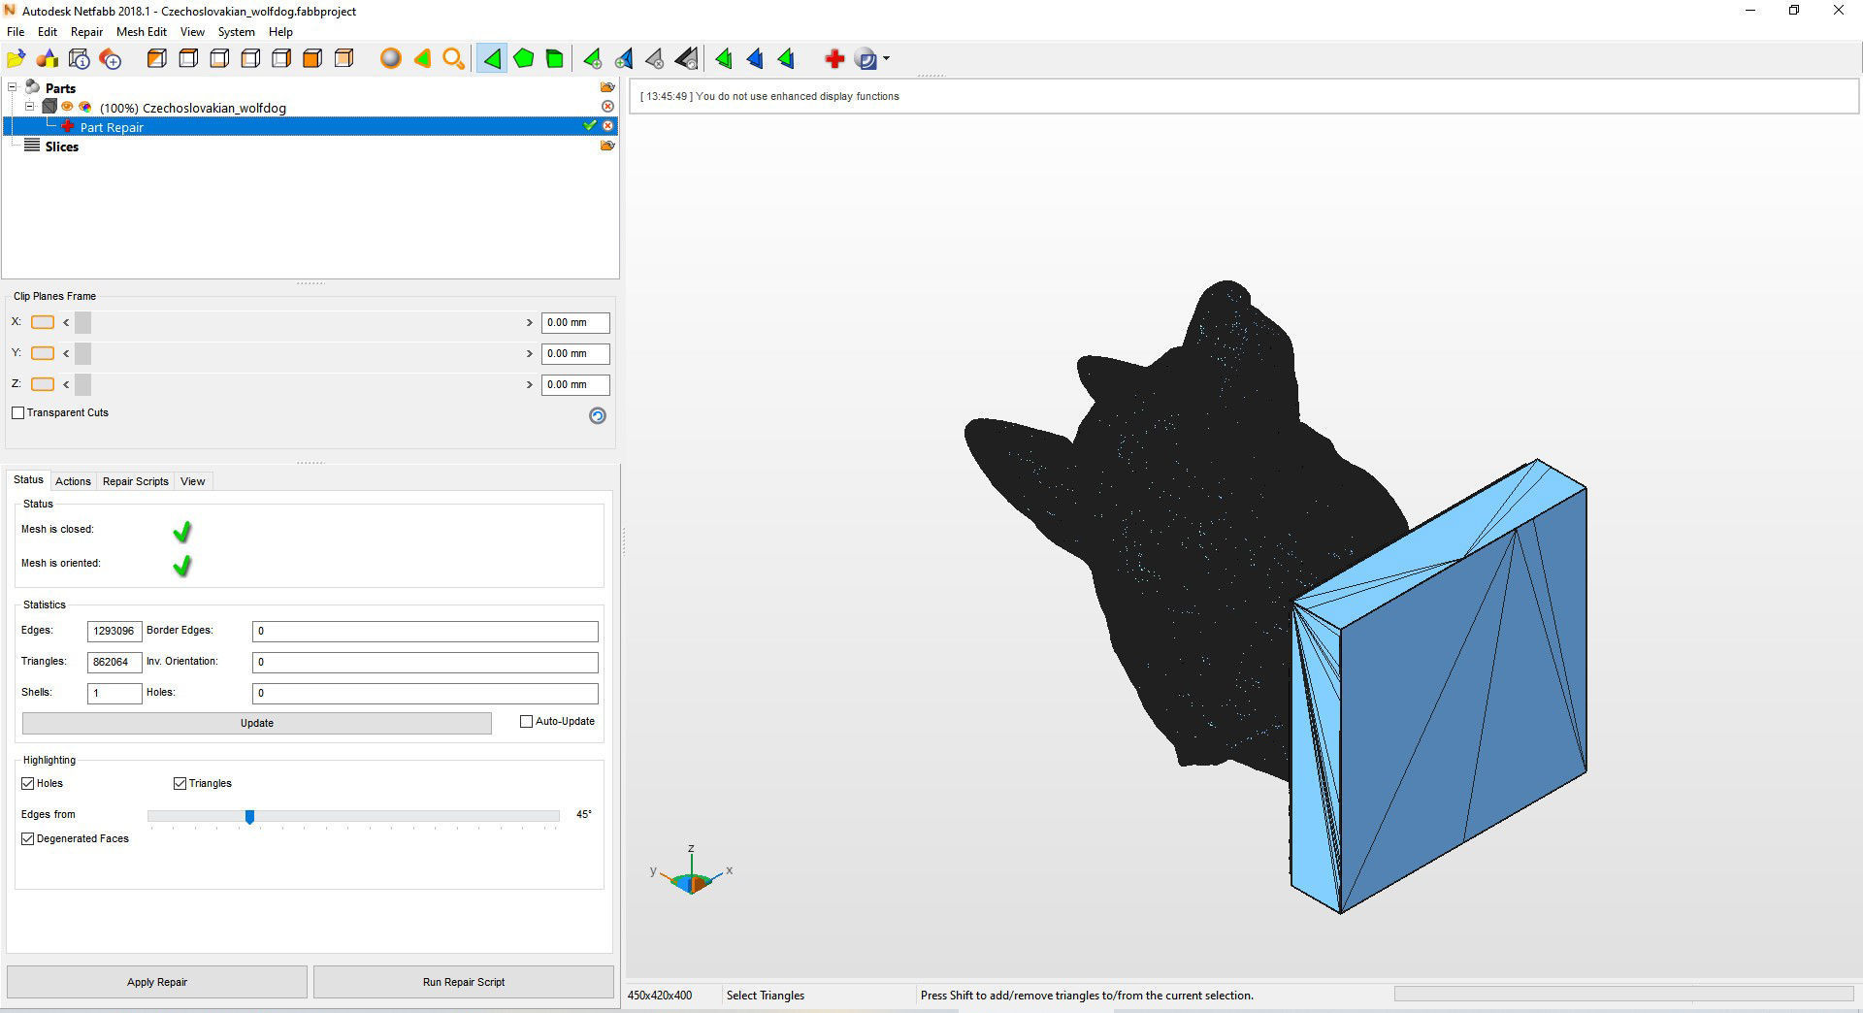Click the X clip plane right arrow

[530, 322]
